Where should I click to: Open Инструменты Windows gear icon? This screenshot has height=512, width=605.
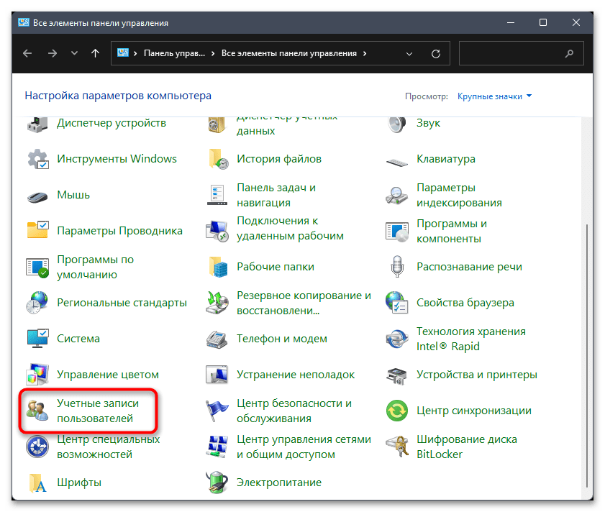click(x=37, y=159)
